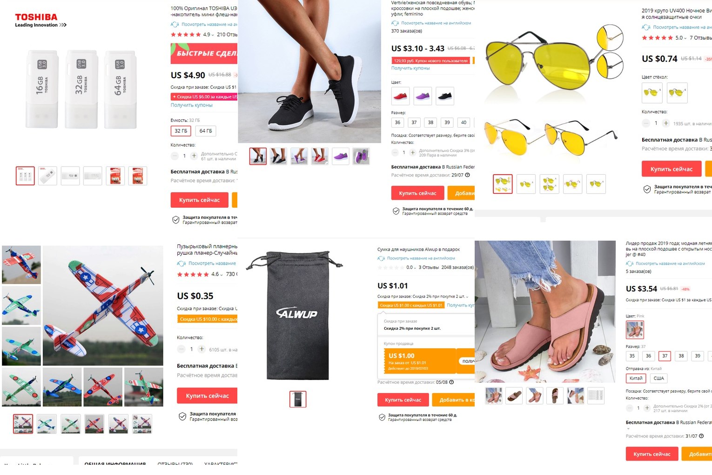This screenshot has height=475, width=712.
Task: Select the 64 ГБ capacity option
Action: 206,131
